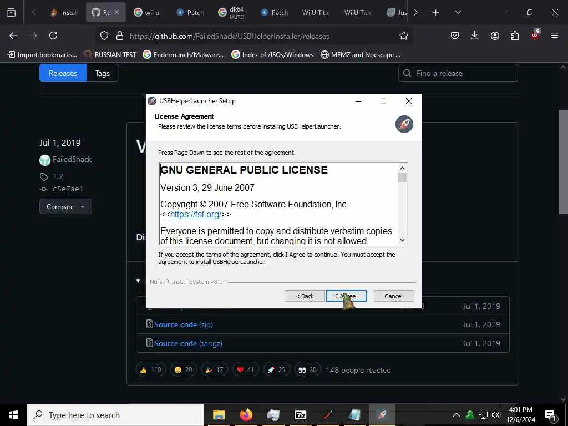Screen dimensions: 568x426
Task: Reload the current page
Action: pyautogui.click(x=53, y=35)
